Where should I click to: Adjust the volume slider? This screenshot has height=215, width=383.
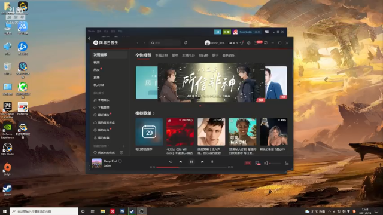(x=275, y=163)
